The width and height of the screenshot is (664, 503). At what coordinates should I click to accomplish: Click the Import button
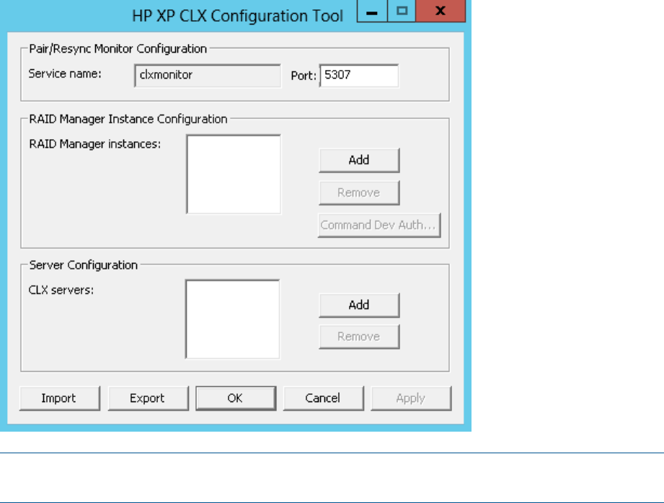coord(60,398)
